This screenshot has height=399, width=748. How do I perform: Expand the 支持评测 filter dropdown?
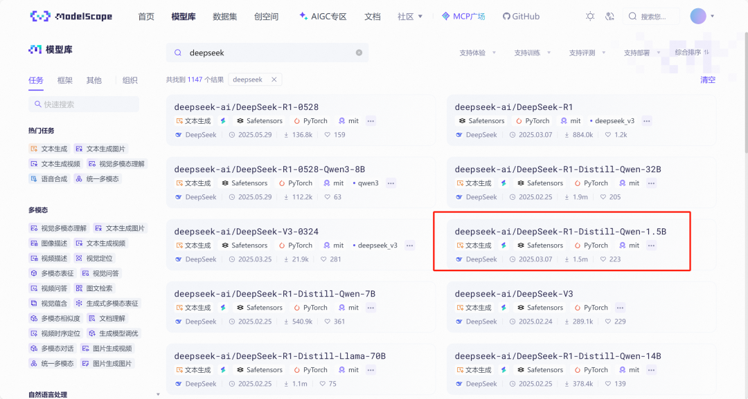pos(587,53)
